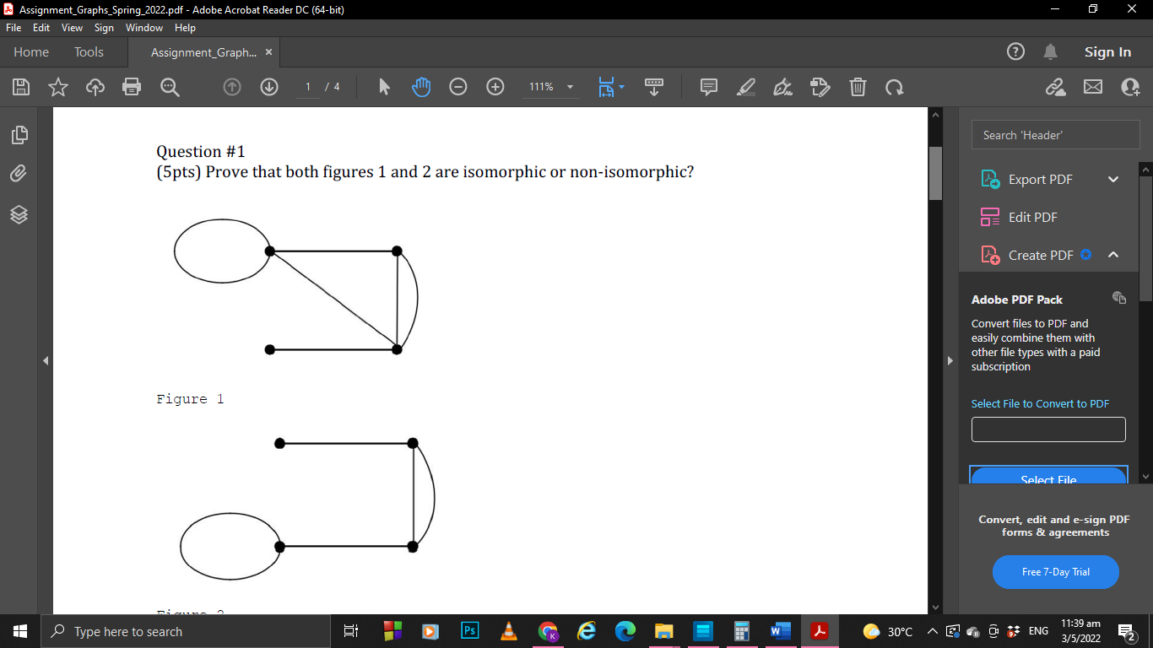This screenshot has width=1153, height=648.
Task: Select the selection arrow tool
Action: 383,87
